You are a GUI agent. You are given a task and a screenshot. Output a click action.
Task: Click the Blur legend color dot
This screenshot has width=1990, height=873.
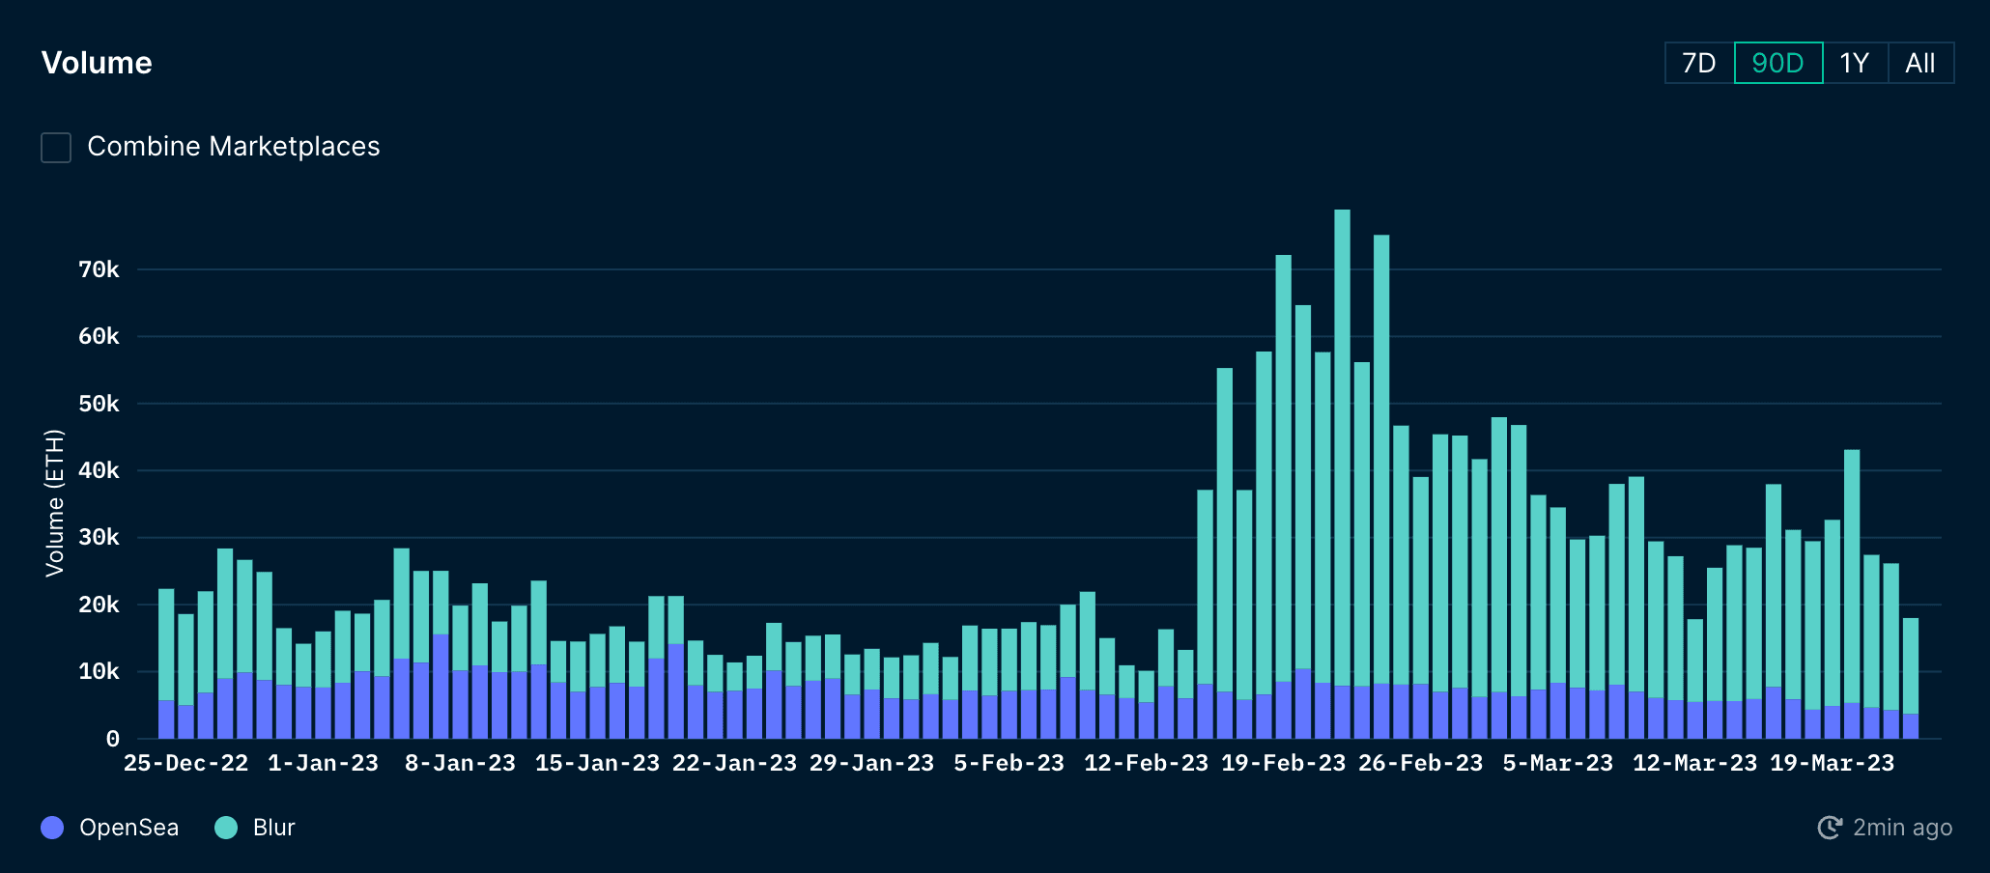point(226,828)
